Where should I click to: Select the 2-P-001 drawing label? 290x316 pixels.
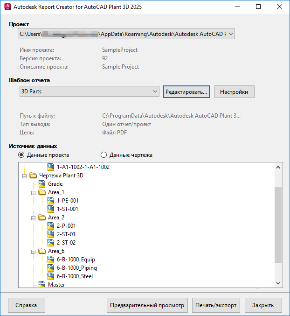coord(66,226)
